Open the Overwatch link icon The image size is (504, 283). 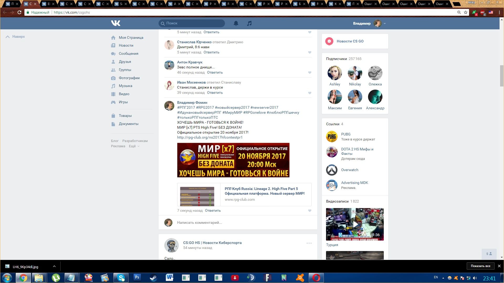332,170
